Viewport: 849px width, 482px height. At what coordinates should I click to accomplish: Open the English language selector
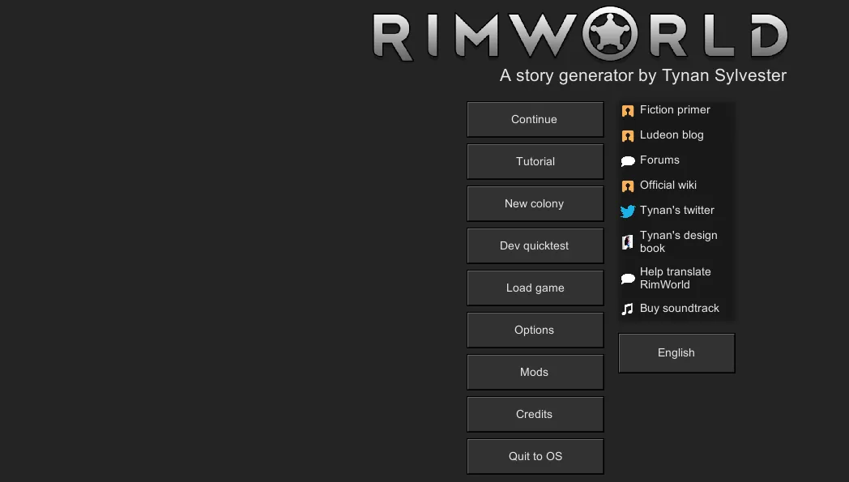point(676,353)
